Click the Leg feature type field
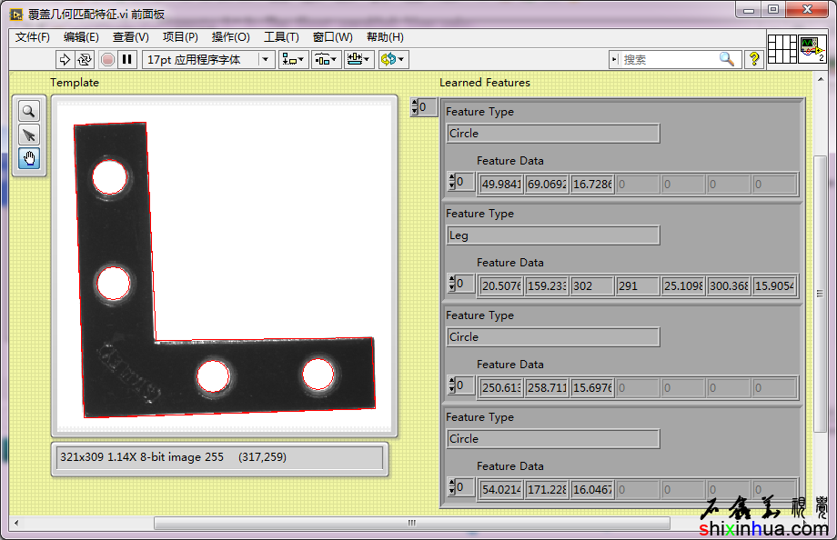 tap(553, 235)
